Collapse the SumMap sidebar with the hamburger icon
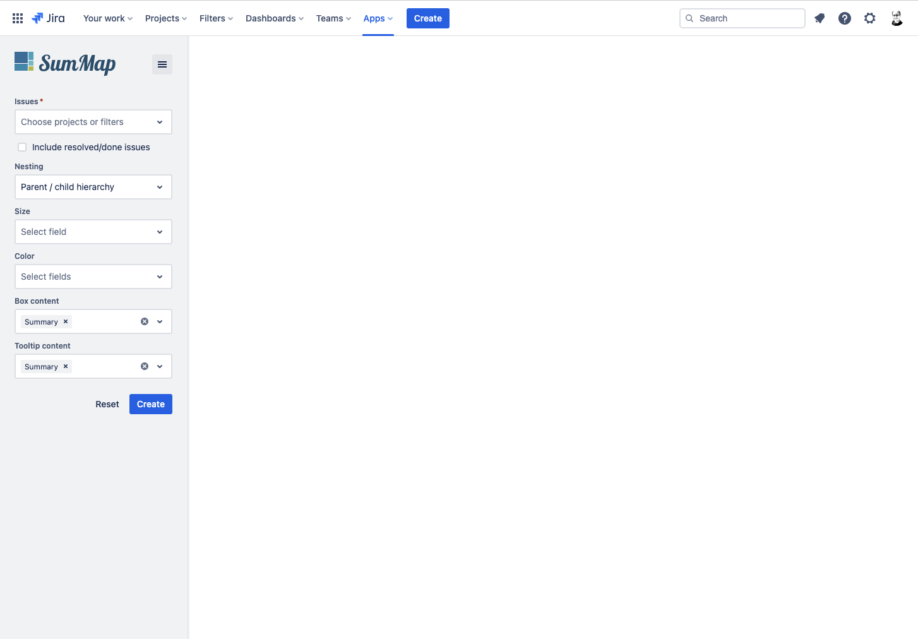 (162, 64)
